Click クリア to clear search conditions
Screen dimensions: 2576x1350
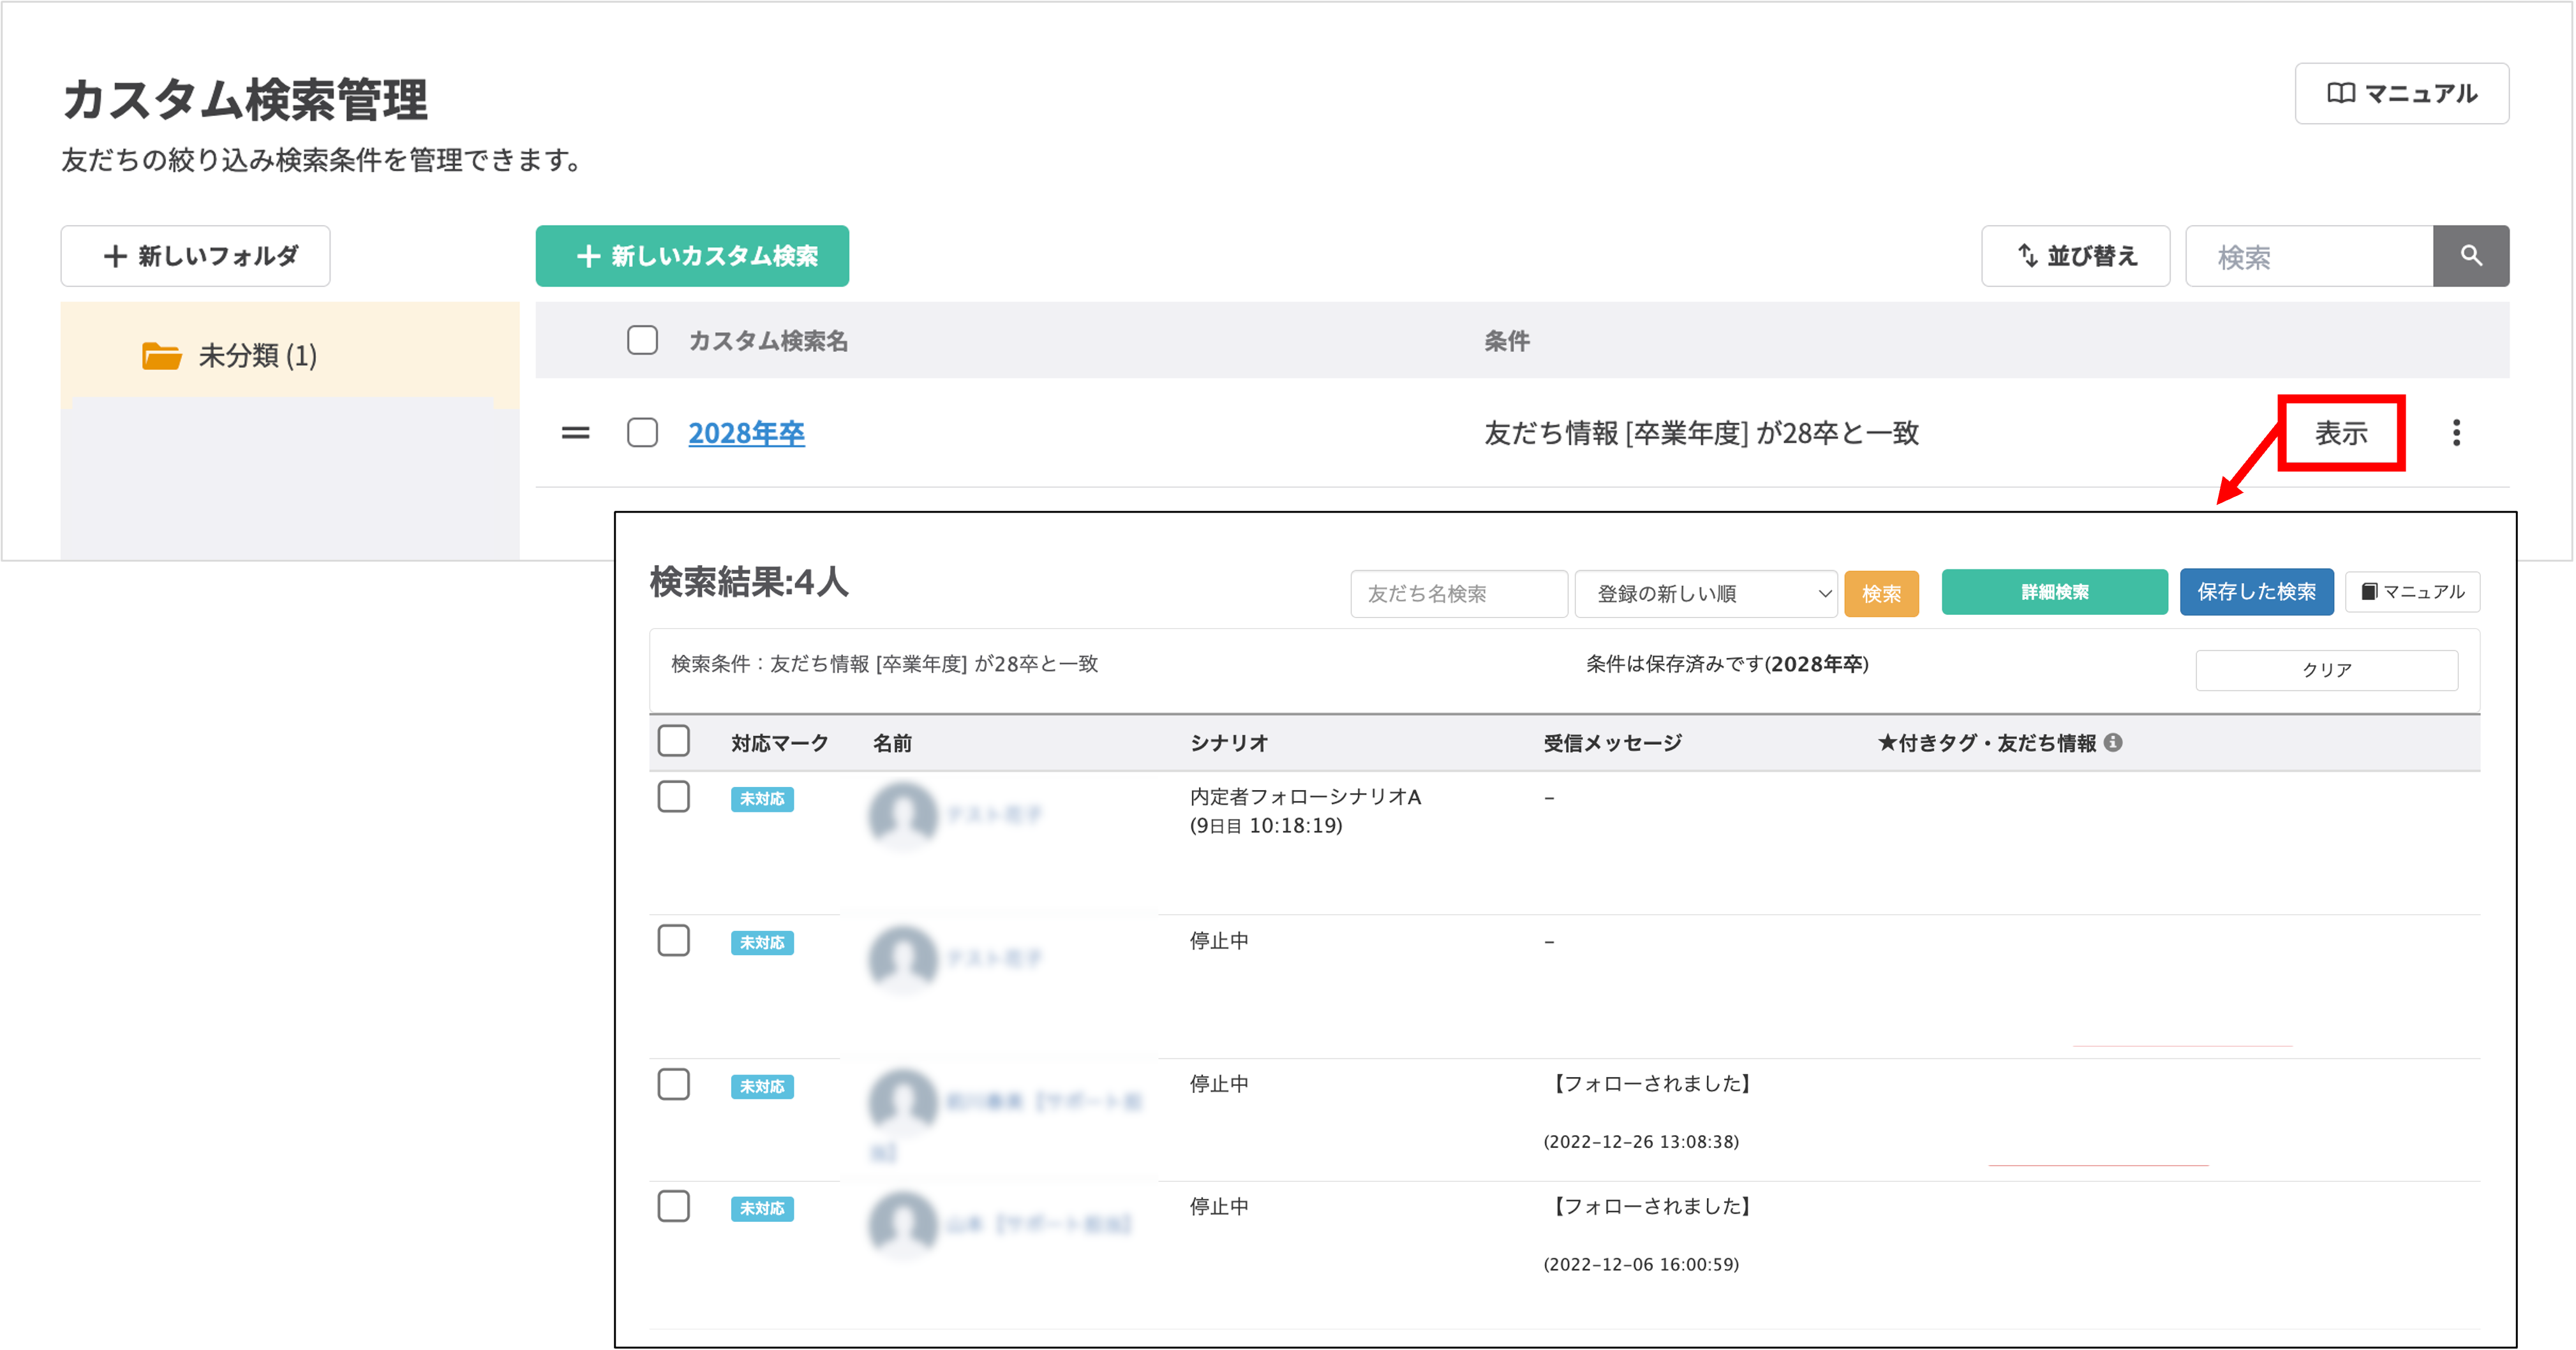[2326, 670]
